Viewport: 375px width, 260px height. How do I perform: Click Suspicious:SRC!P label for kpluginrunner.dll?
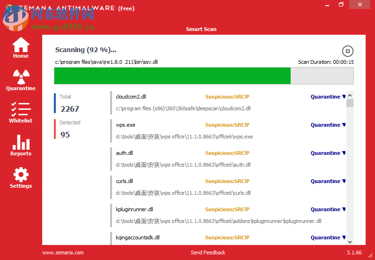227,209
